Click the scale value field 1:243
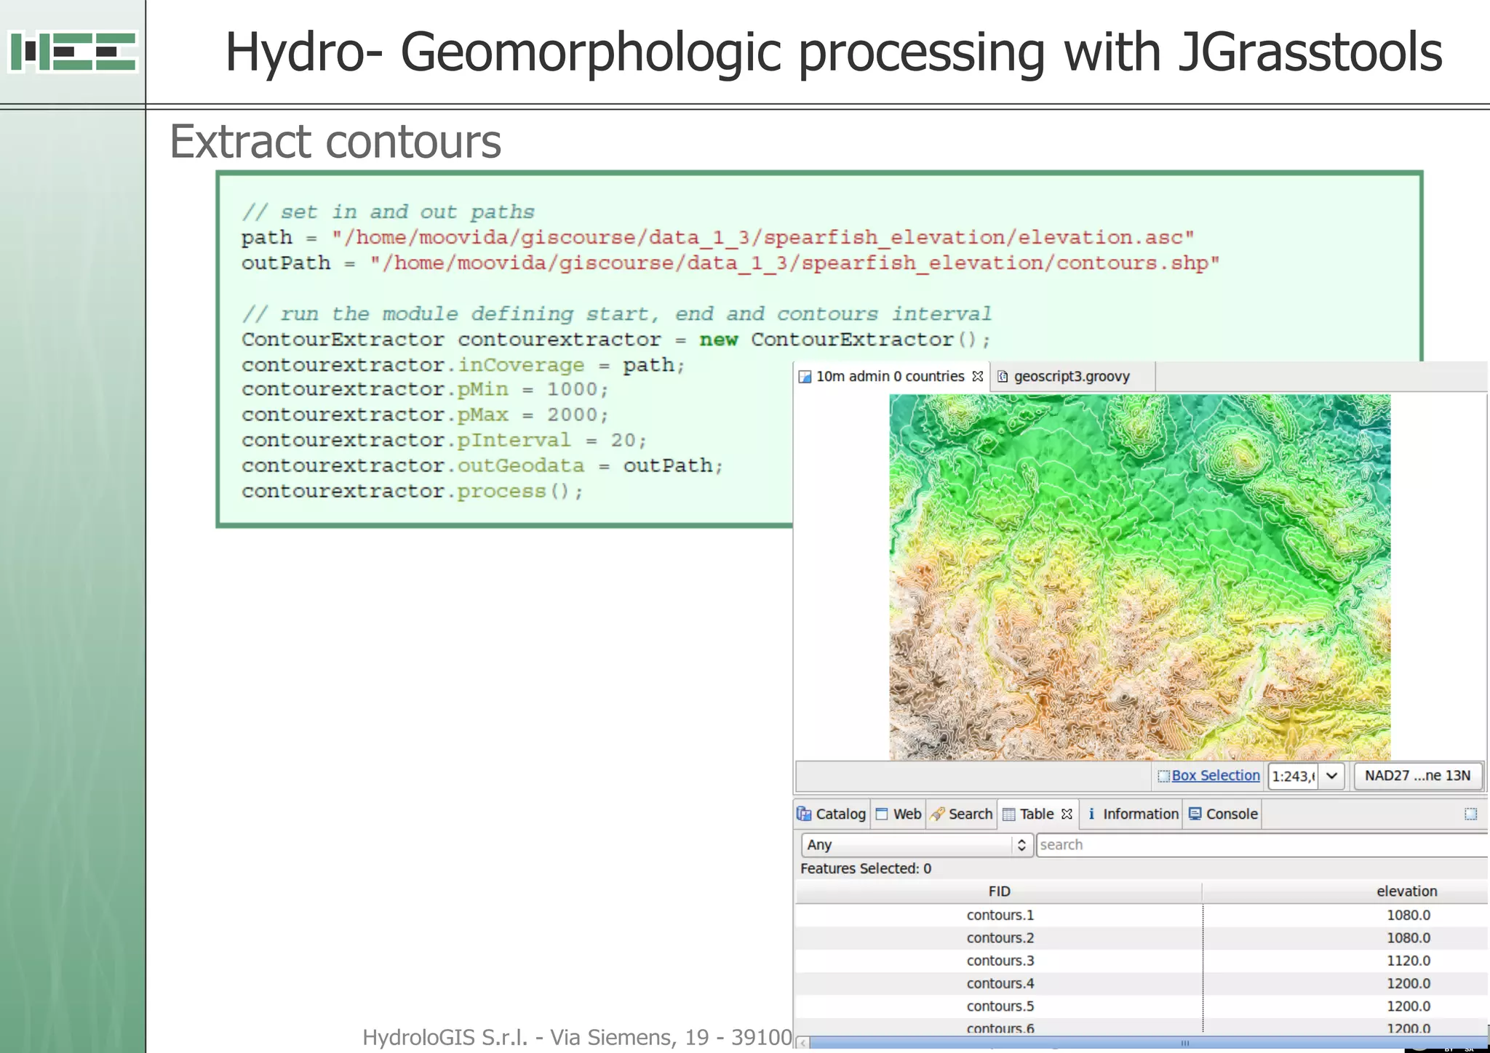Viewport: 1490px width, 1053px height. pyautogui.click(x=1294, y=776)
